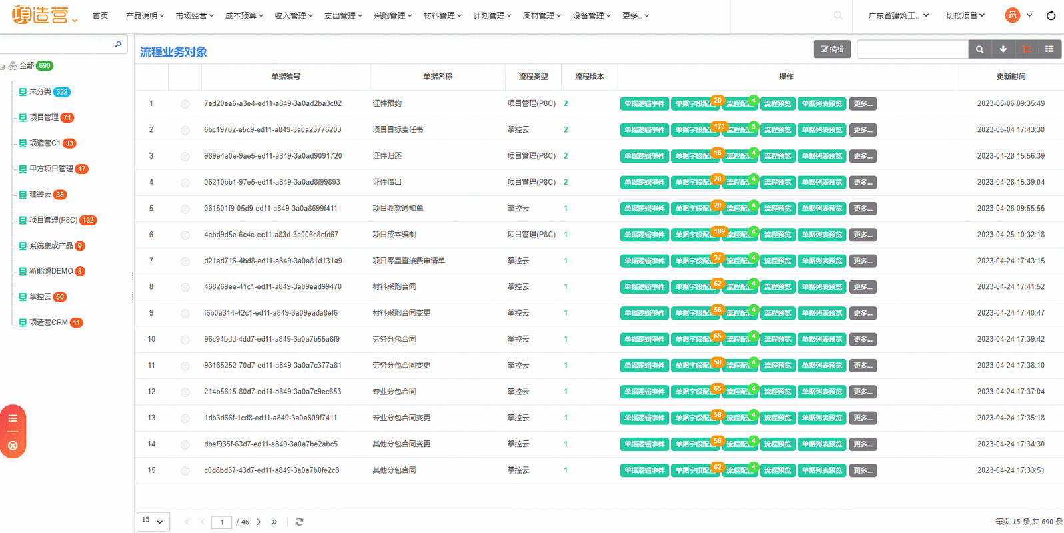This screenshot has height=533, width=1064.
Task: Click 流程配置 for 其他分包合同 row
Action: click(x=740, y=470)
